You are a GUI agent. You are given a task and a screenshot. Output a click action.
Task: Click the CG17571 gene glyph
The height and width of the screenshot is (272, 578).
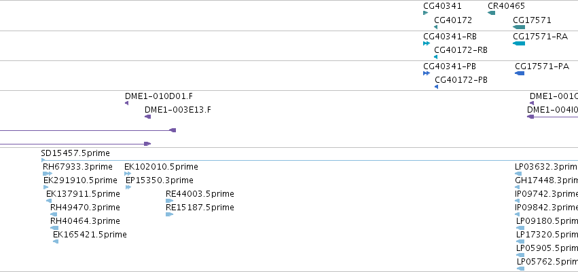pos(519,27)
